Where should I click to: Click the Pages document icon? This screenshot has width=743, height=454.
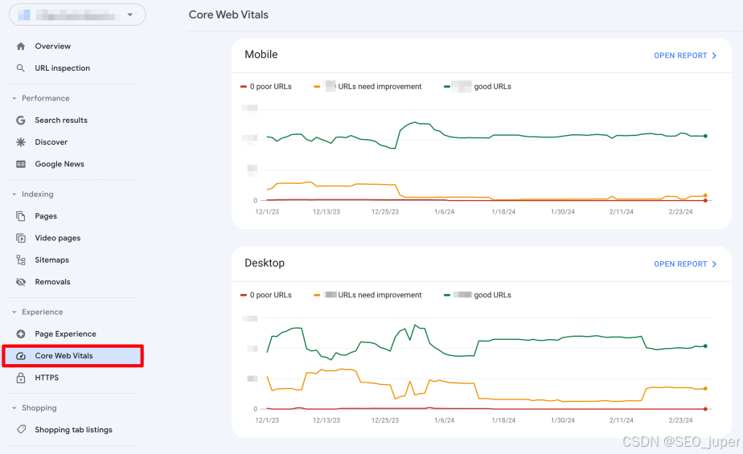click(20, 216)
